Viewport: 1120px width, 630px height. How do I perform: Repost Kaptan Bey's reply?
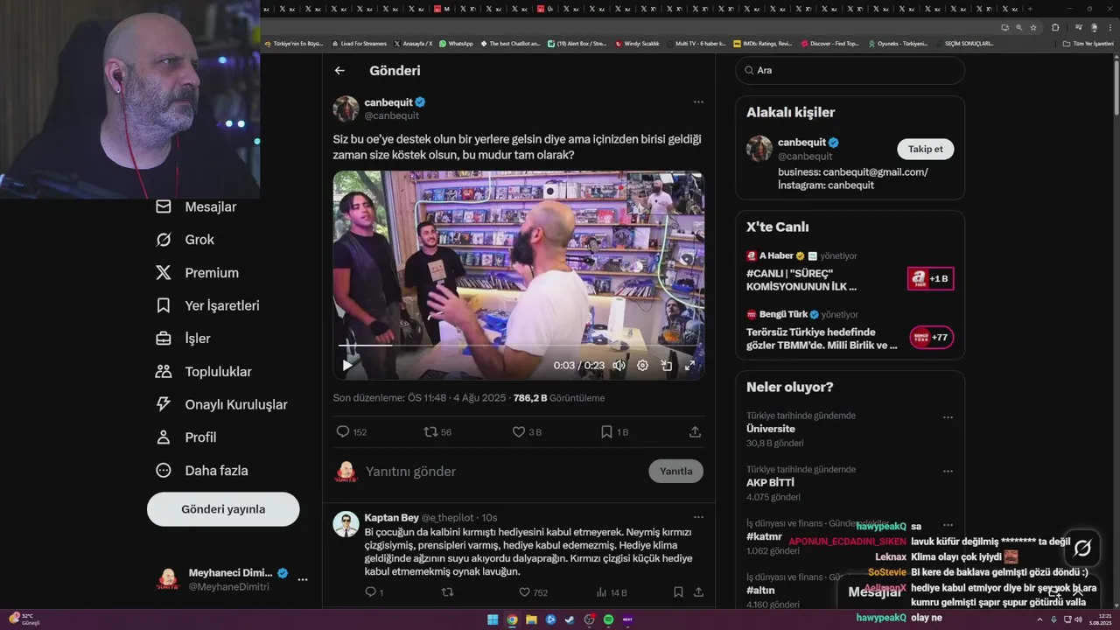(447, 592)
